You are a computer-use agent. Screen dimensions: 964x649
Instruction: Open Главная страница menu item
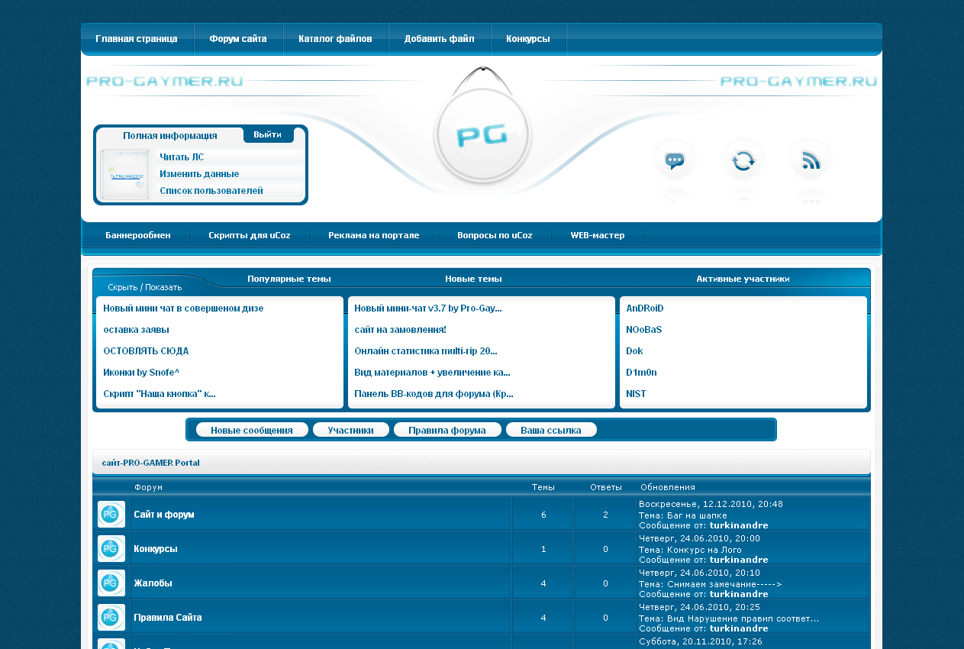(137, 39)
